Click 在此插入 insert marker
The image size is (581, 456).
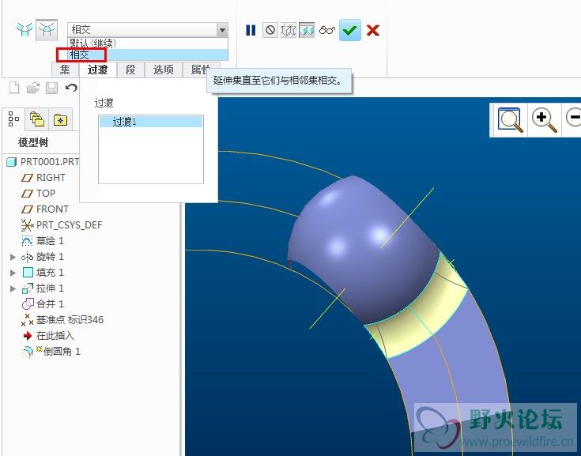[x=48, y=336]
